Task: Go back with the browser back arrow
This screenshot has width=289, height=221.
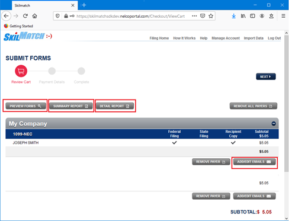Action: [x=6, y=16]
